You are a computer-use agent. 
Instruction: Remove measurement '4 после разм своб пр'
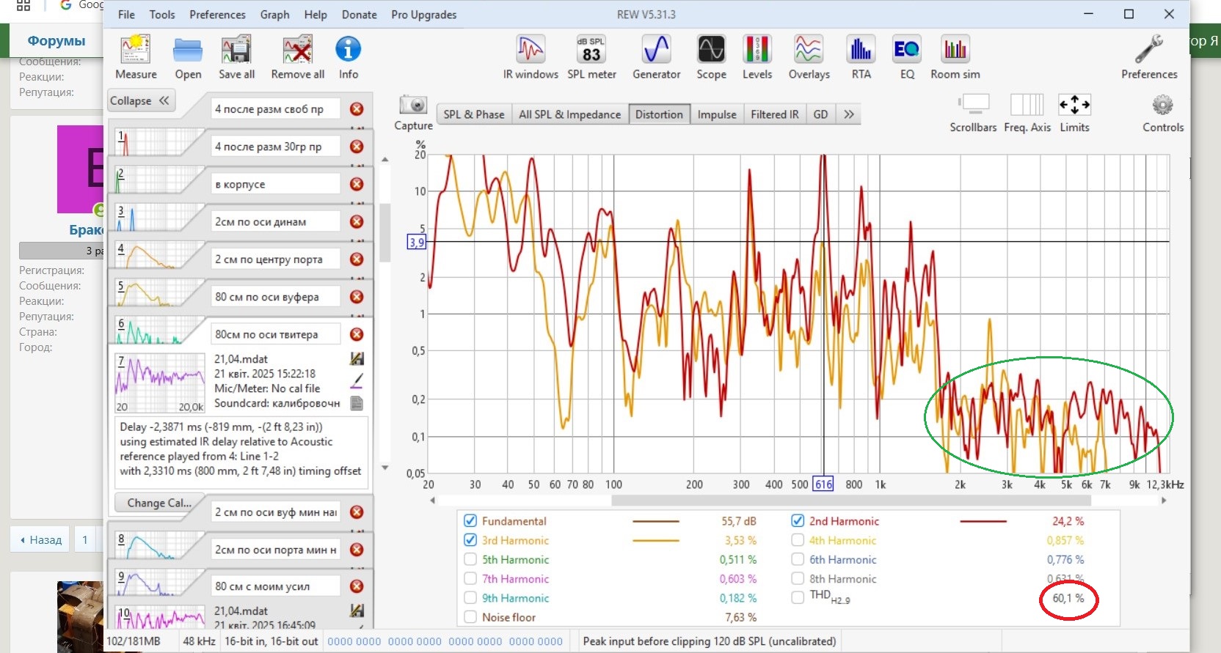pos(357,109)
